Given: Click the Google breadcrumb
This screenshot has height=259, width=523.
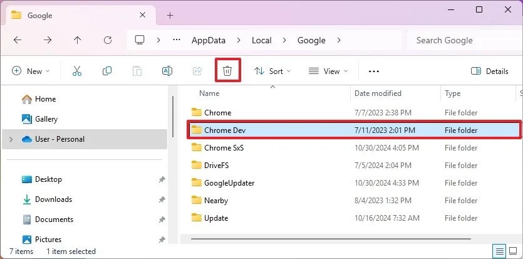Looking at the screenshot, I should [311, 40].
